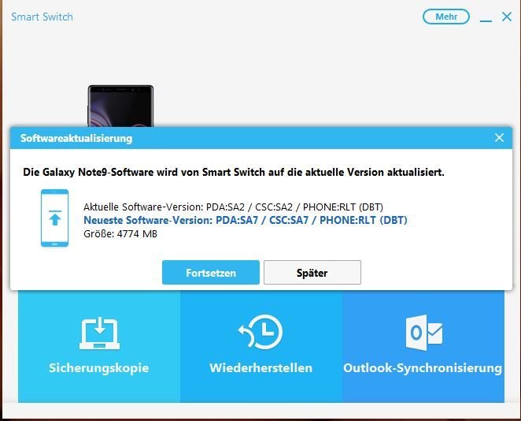Click the Neueste Software-Version line
This screenshot has width=521, height=421.
(x=246, y=220)
